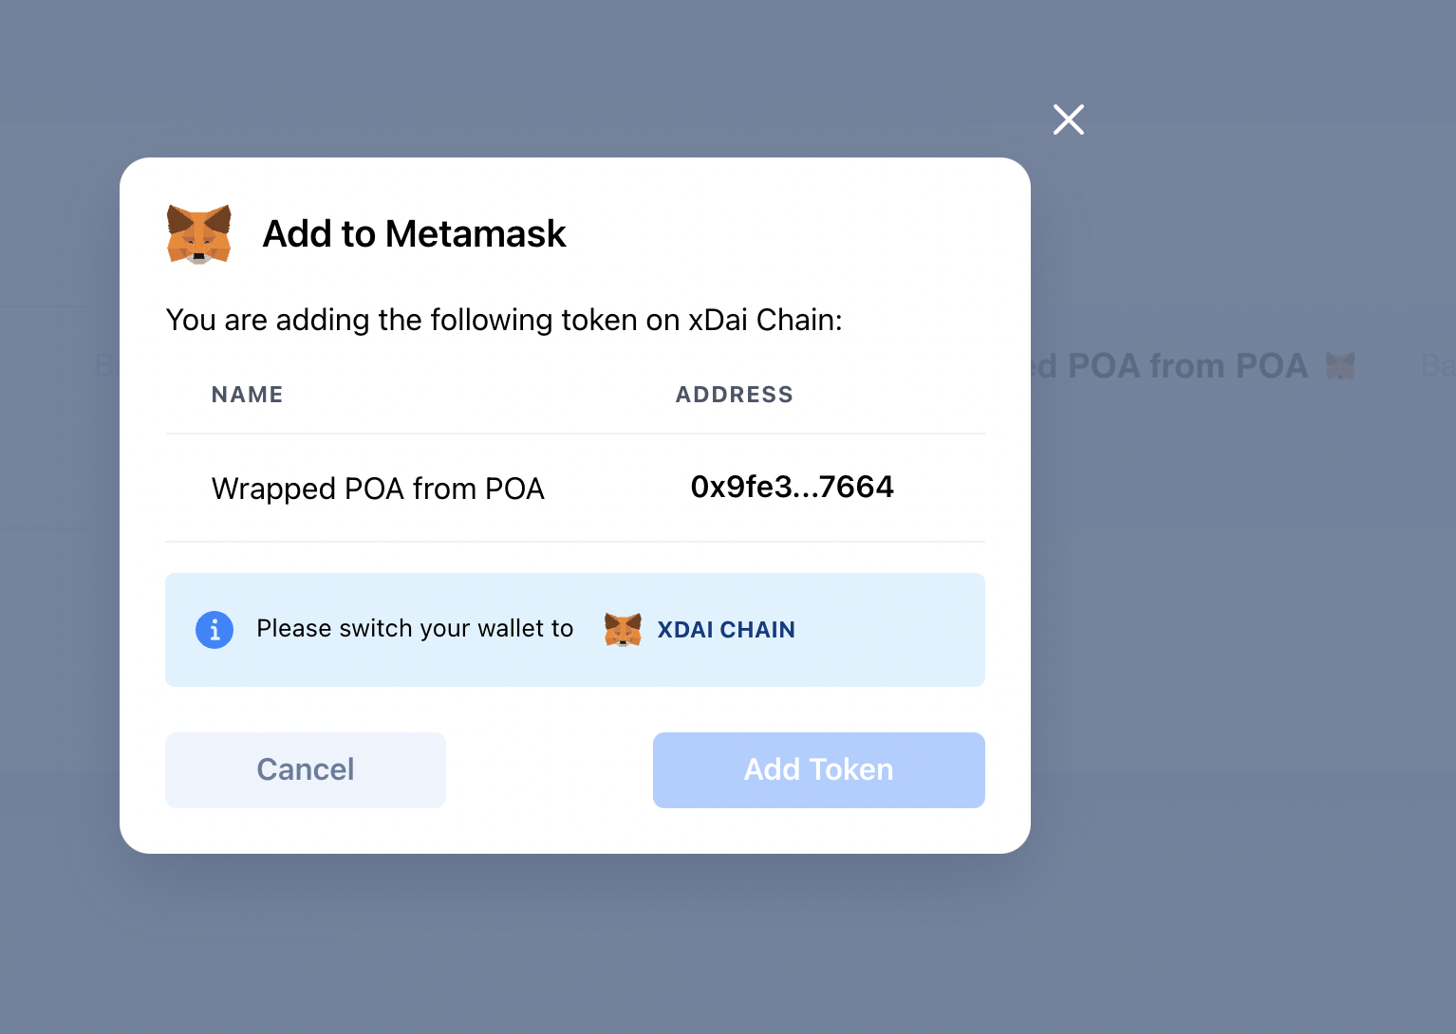The width and height of the screenshot is (1456, 1034).
Task: Open the XDAI CHAIN network link
Action: pos(726,629)
